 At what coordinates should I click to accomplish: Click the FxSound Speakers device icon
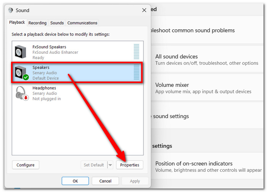click(21, 52)
